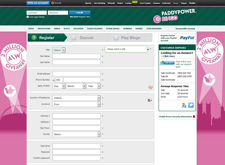Open Poker from the top bar
The width and height of the screenshot is (225, 165).
pyautogui.click(x=120, y=3)
